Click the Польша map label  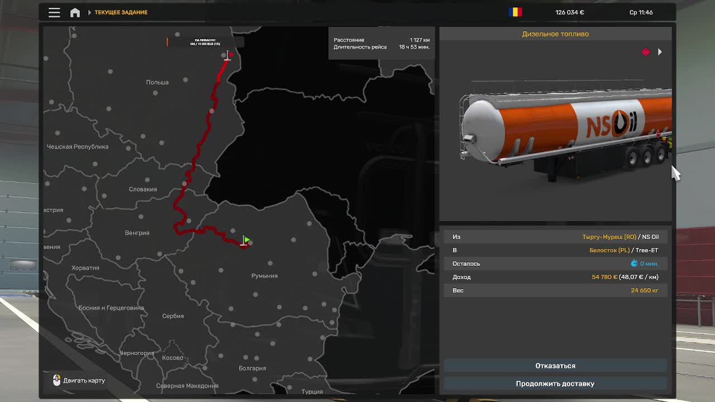[157, 82]
